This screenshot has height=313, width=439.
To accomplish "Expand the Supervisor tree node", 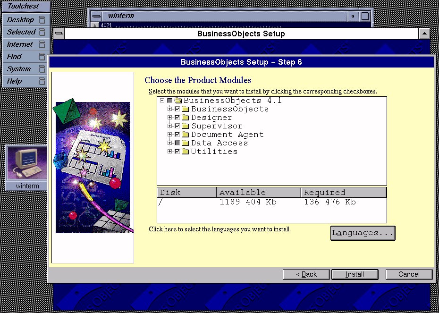I will (x=170, y=126).
